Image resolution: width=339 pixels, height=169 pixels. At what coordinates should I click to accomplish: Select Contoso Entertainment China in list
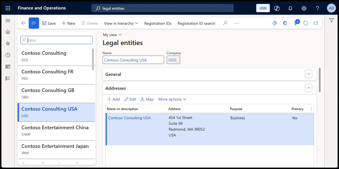[56, 131]
